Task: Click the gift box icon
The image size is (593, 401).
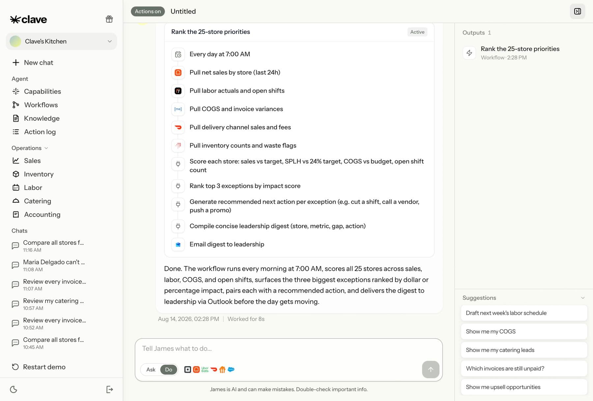Action: [109, 19]
